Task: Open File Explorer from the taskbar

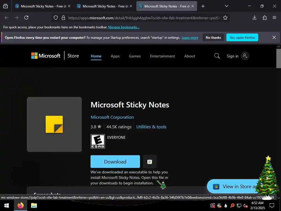Action: pyautogui.click(x=34, y=206)
